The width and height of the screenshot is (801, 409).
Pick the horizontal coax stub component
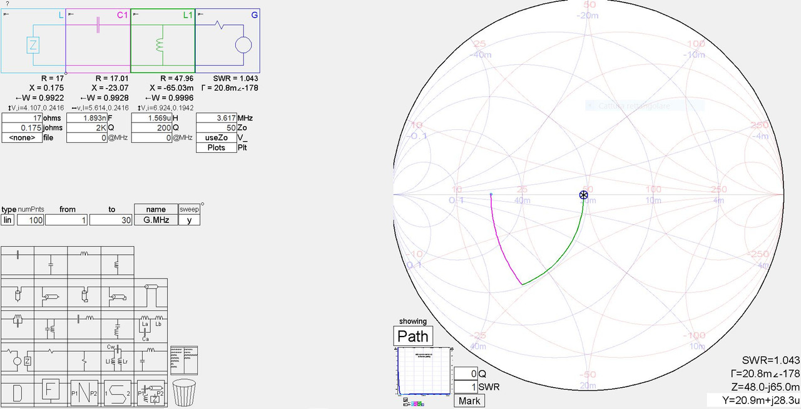click(x=51, y=295)
